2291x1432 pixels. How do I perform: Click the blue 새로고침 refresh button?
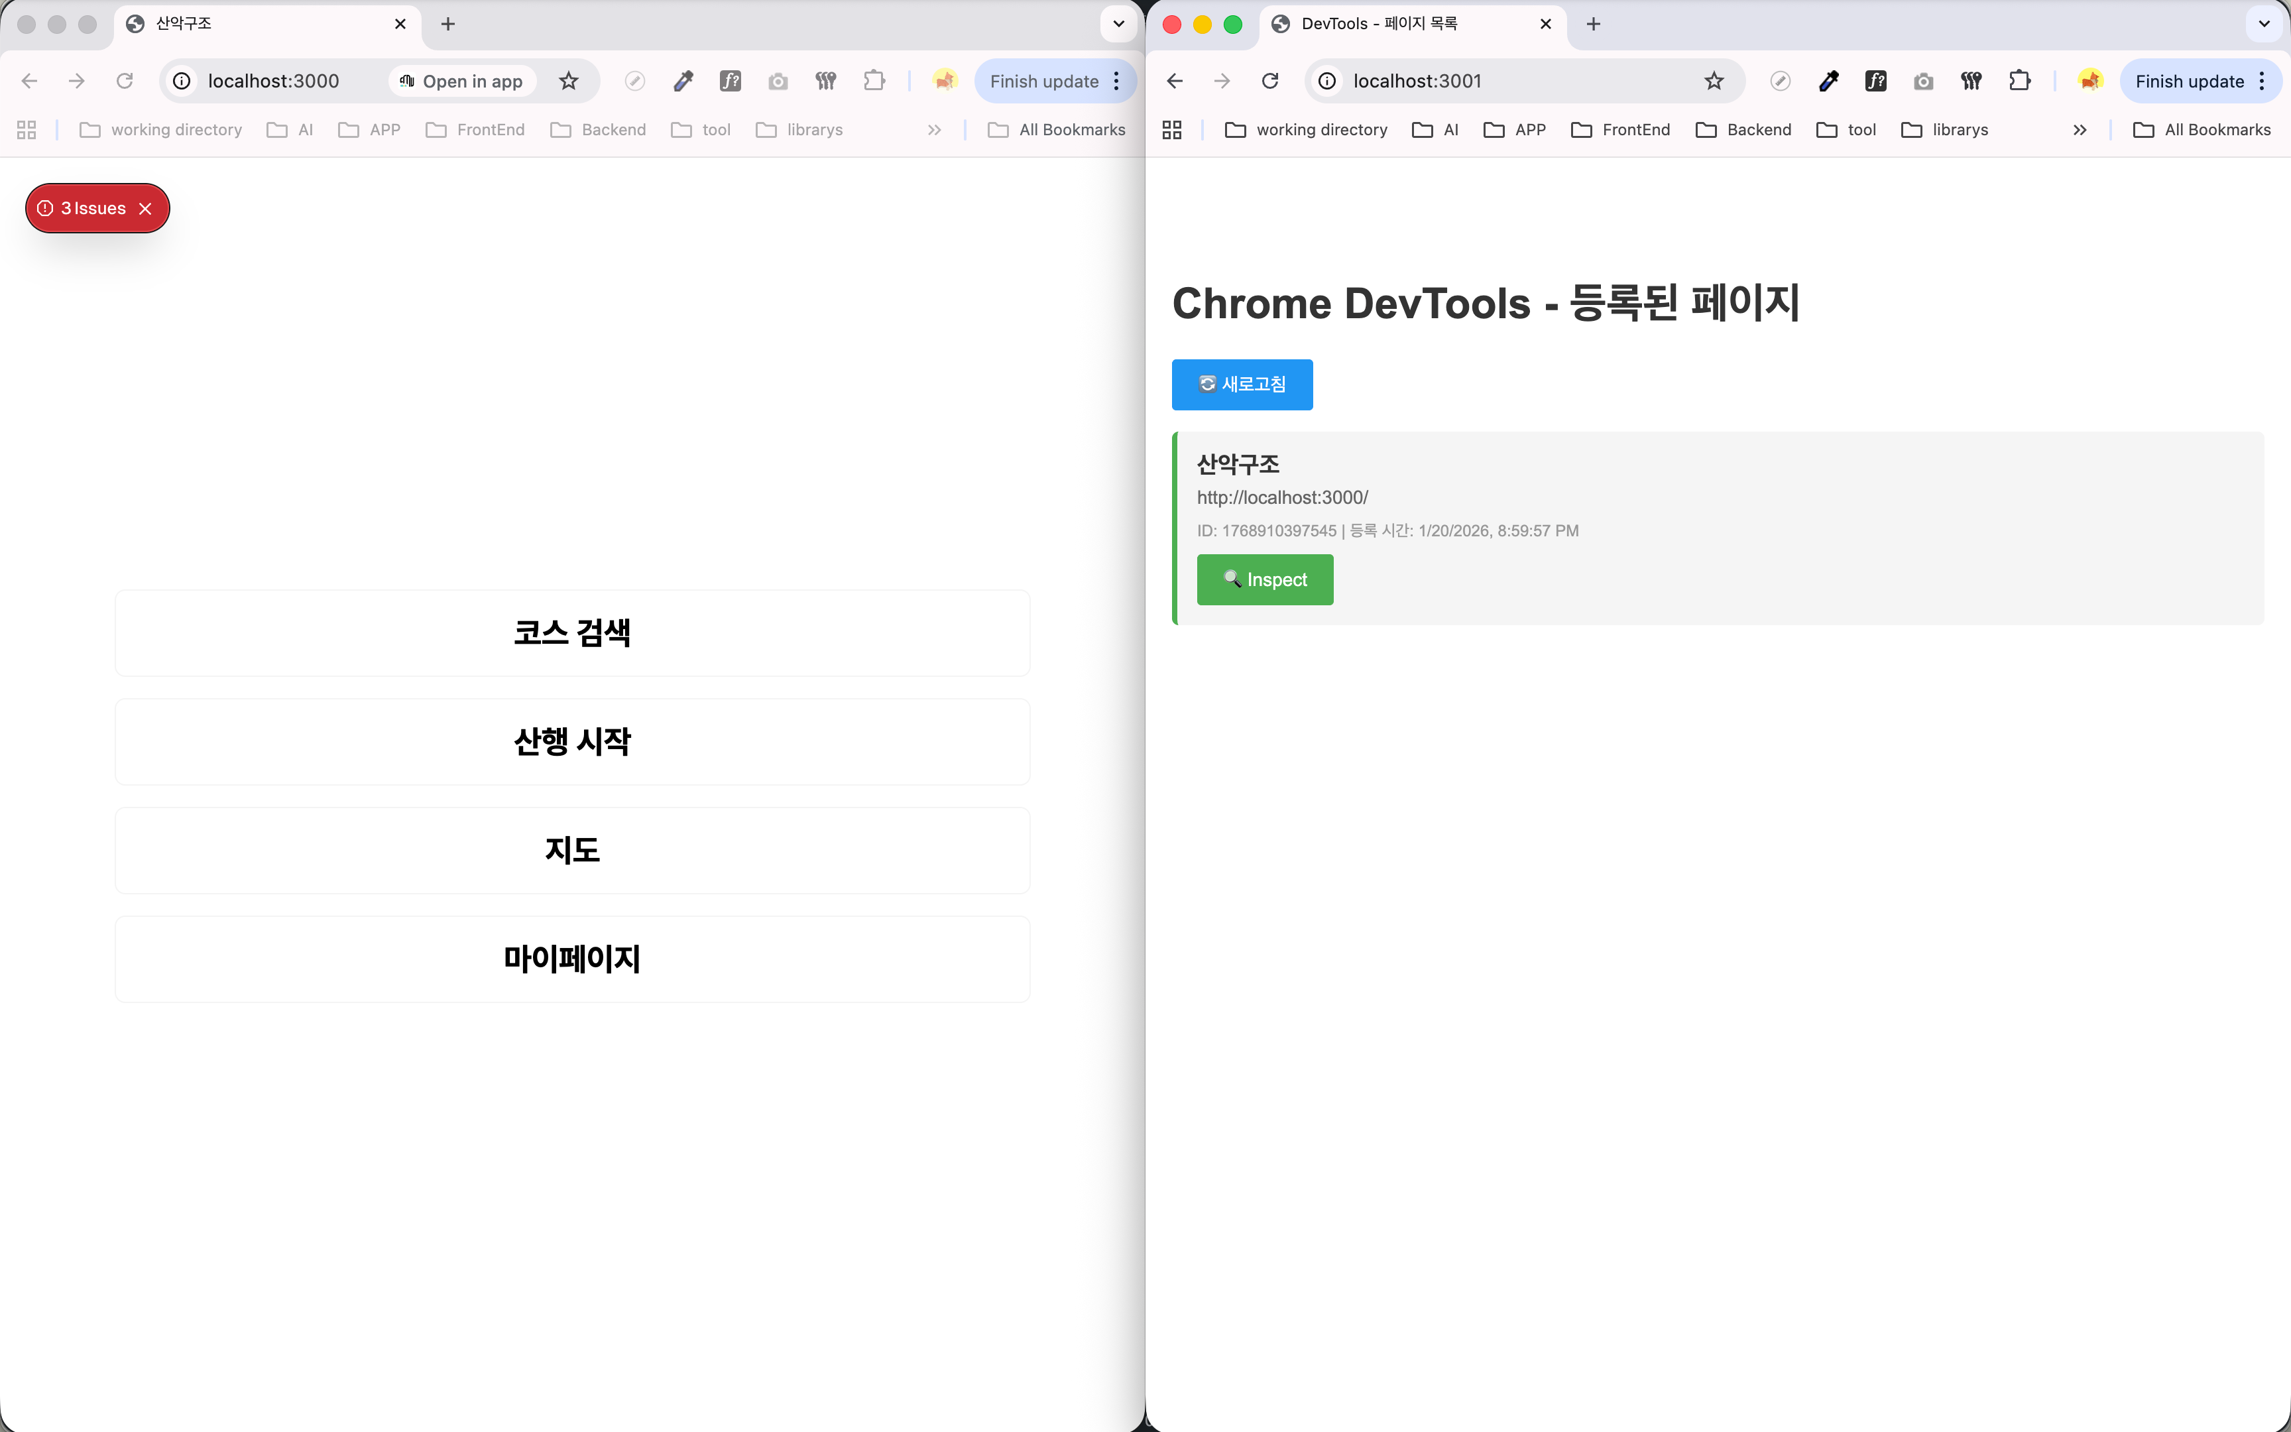(1242, 385)
